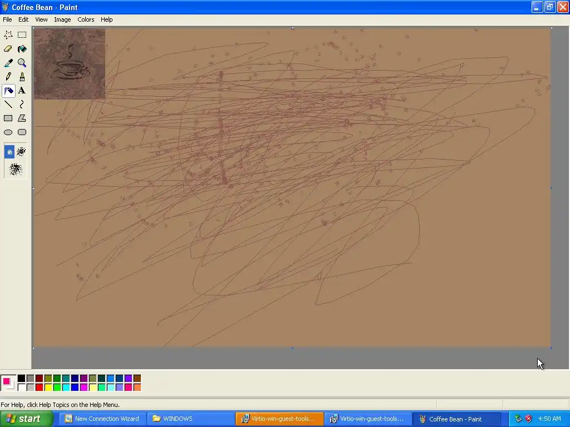Choose the Ellipse tool
The width and height of the screenshot is (570, 427).
[x=8, y=132]
